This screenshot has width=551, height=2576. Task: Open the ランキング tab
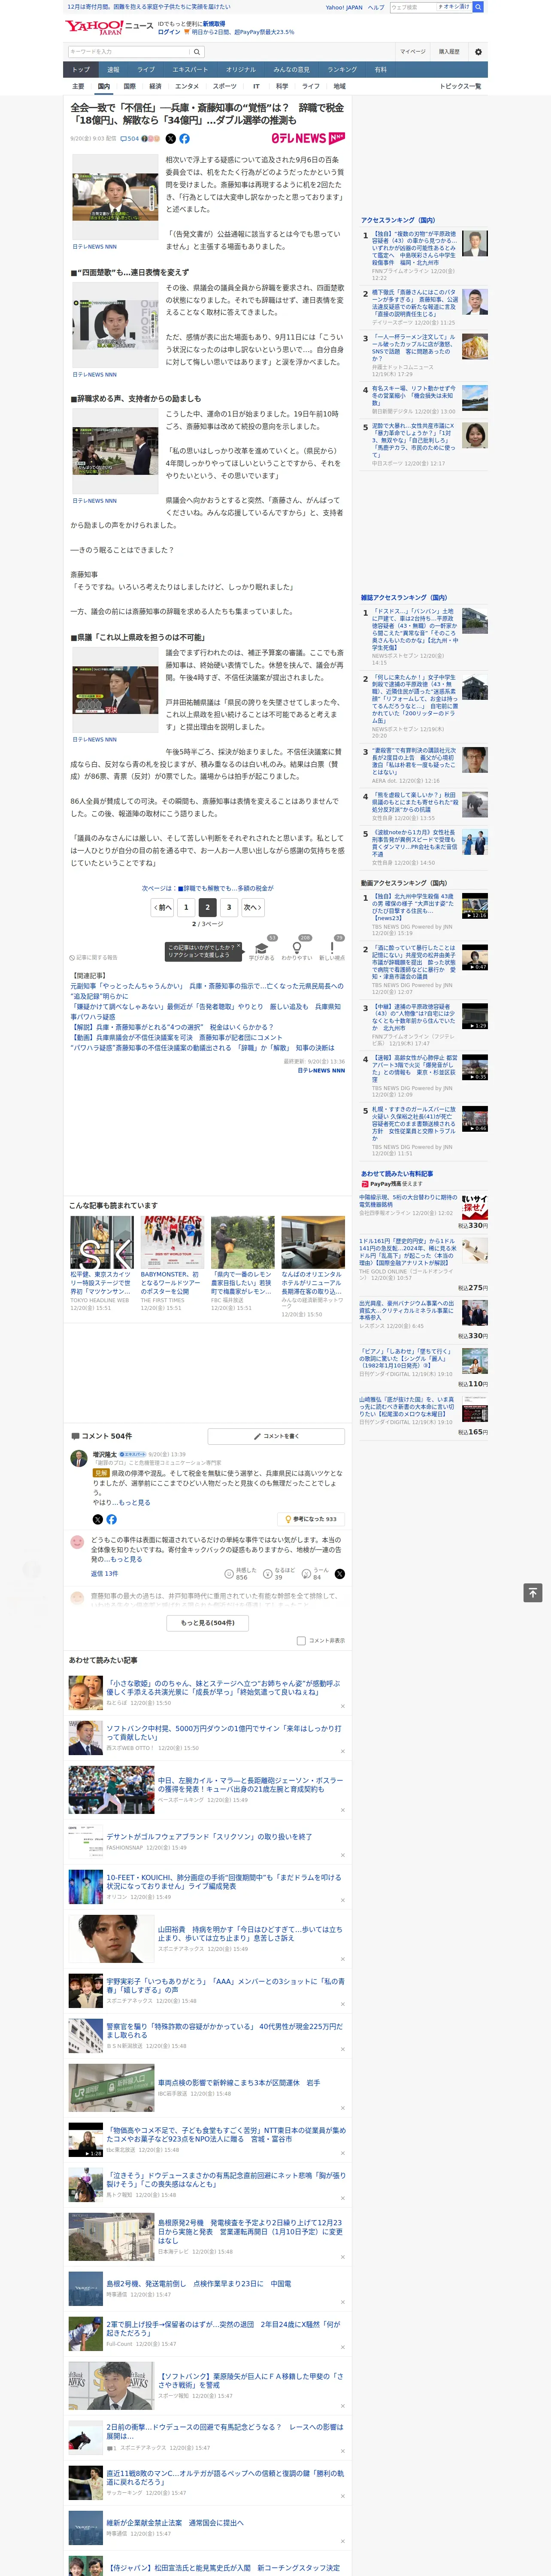coord(342,70)
